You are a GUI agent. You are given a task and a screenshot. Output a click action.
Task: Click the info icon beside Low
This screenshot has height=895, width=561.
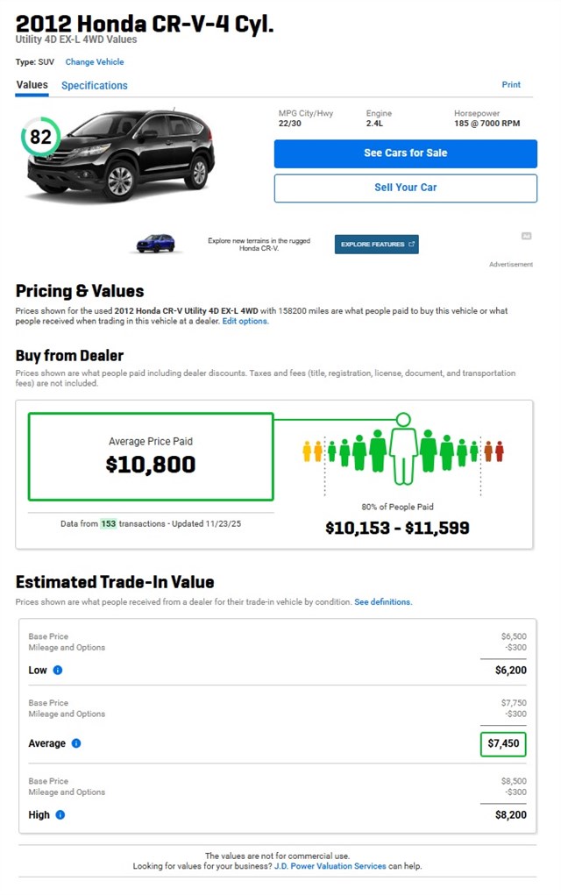point(58,670)
